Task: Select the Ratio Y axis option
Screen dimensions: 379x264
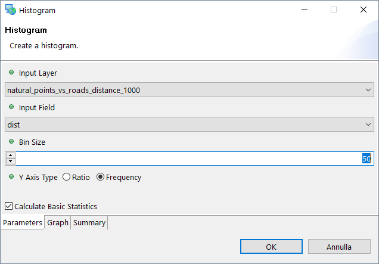Action: [x=66, y=177]
